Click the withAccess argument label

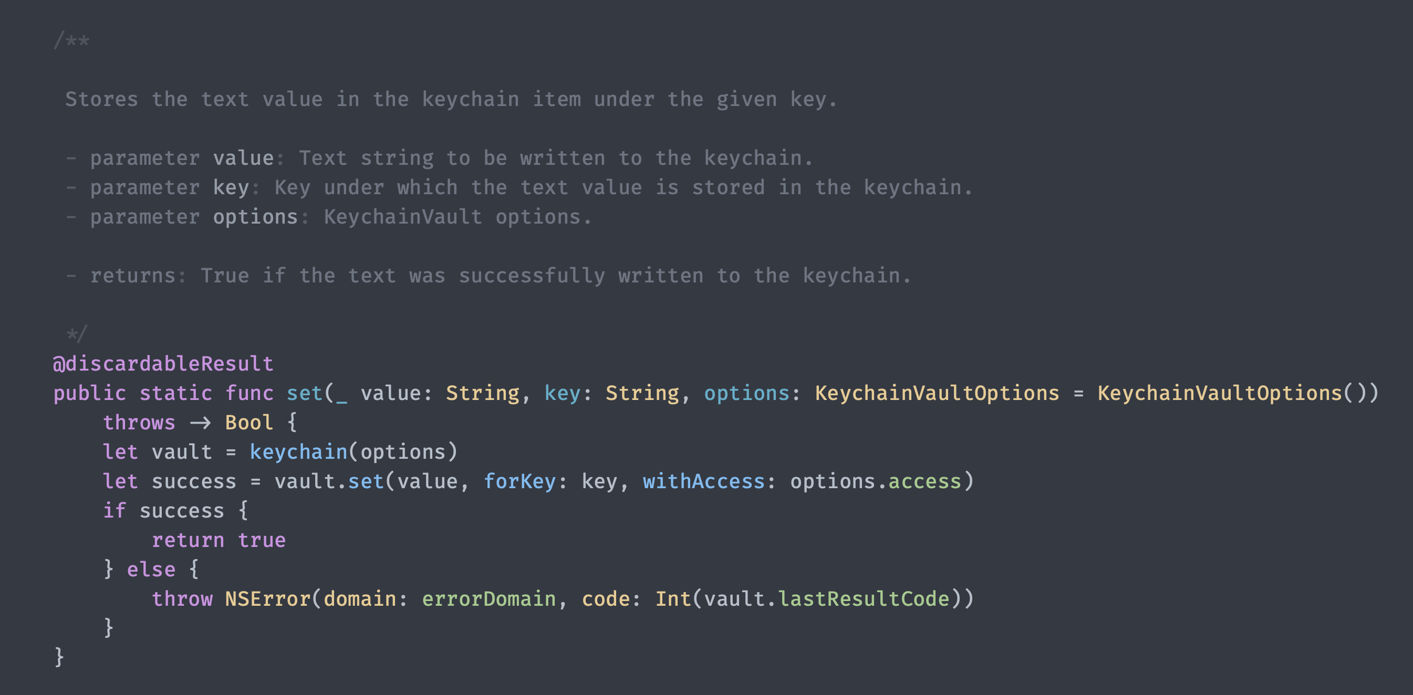[704, 481]
